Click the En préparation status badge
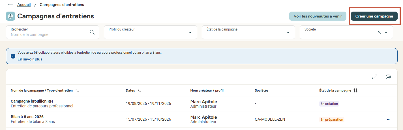The height and width of the screenshot is (130, 403). pyautogui.click(x=332, y=120)
